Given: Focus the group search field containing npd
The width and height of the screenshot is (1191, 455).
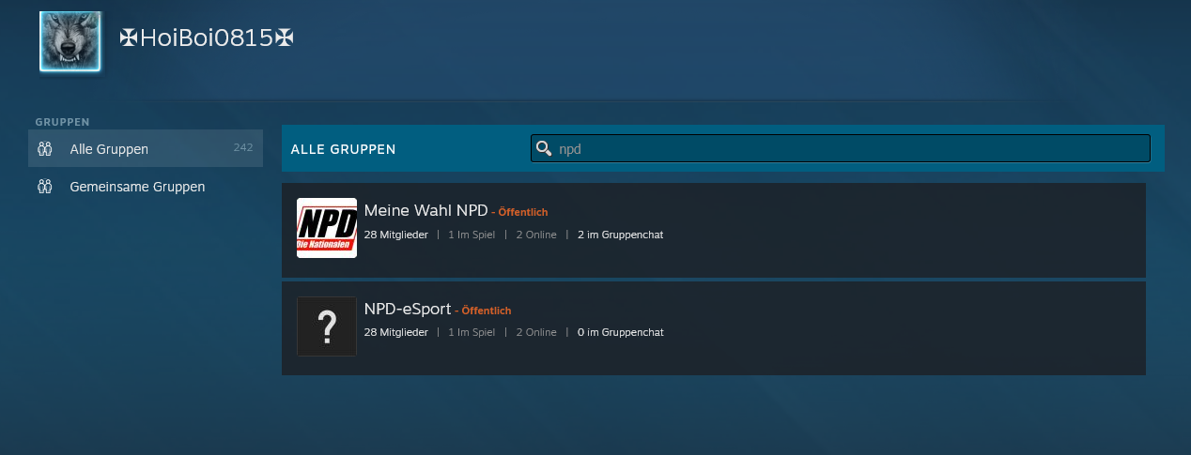Looking at the screenshot, I should click(845, 148).
